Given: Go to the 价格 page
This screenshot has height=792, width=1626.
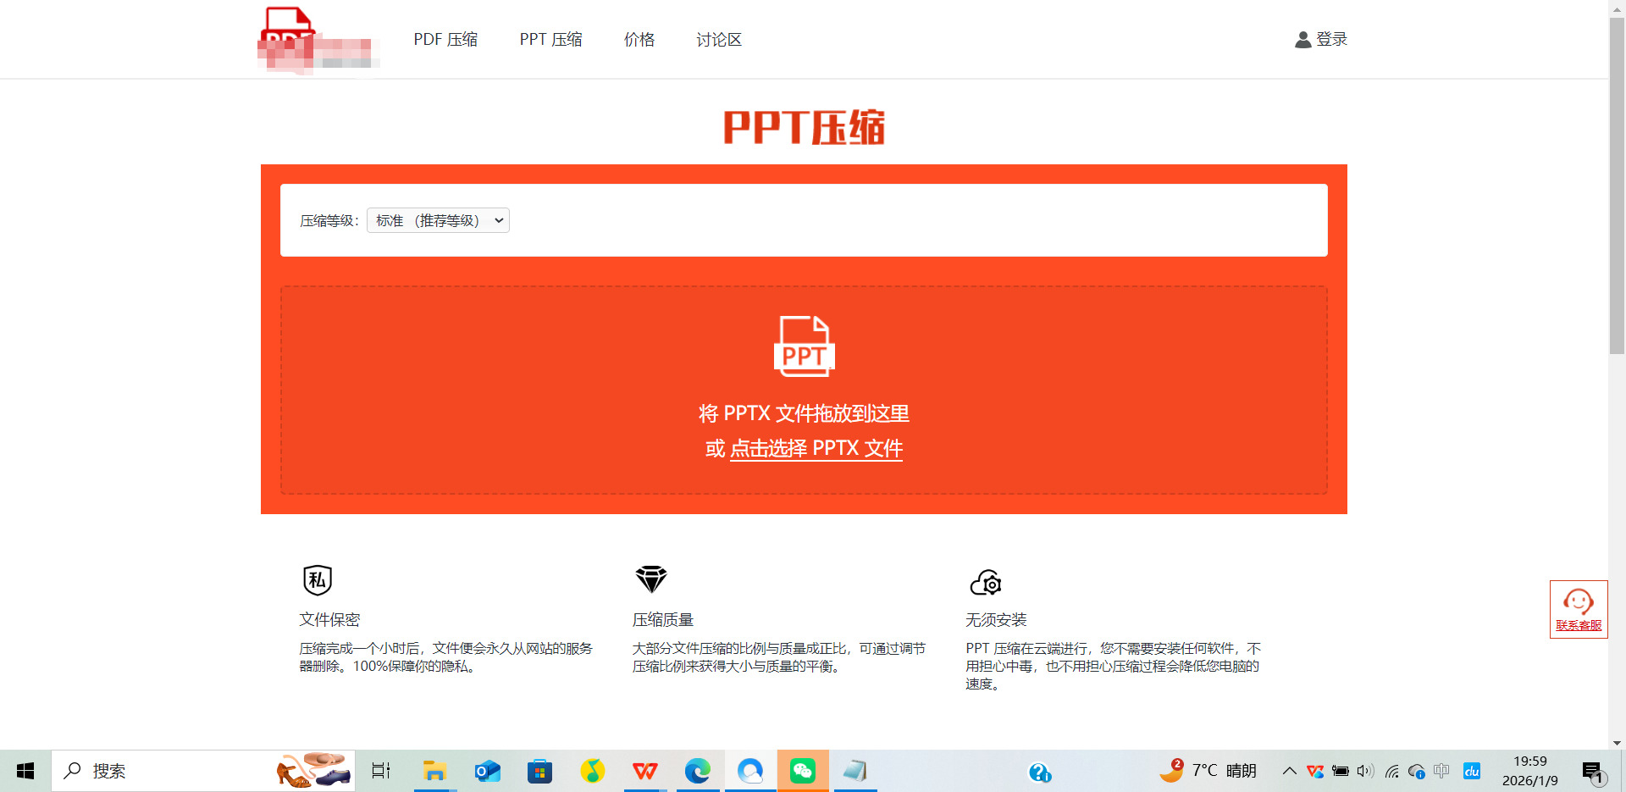Looking at the screenshot, I should [x=639, y=40].
